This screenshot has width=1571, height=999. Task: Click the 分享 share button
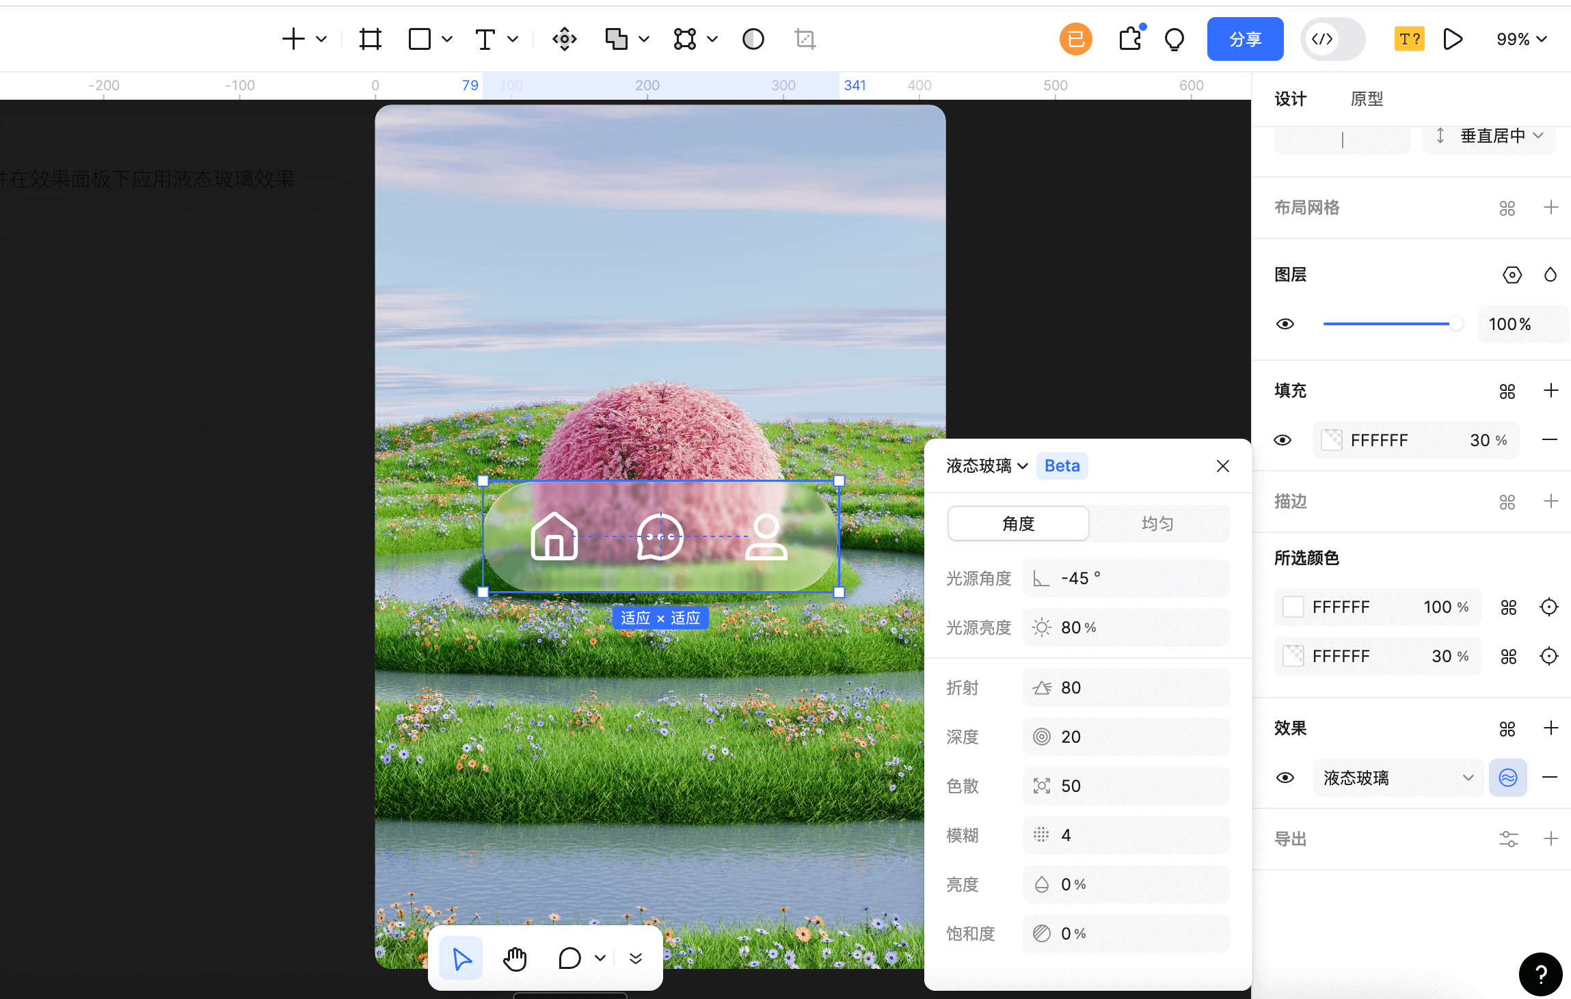pos(1245,39)
